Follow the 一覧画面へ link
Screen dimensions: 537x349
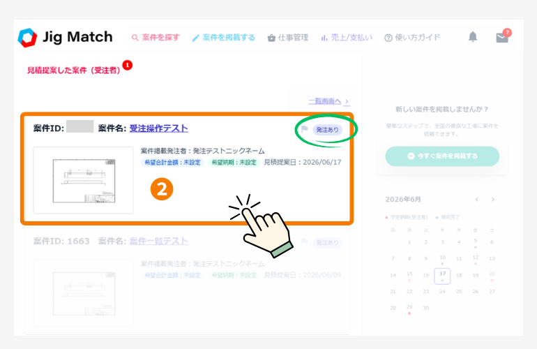[x=329, y=101]
